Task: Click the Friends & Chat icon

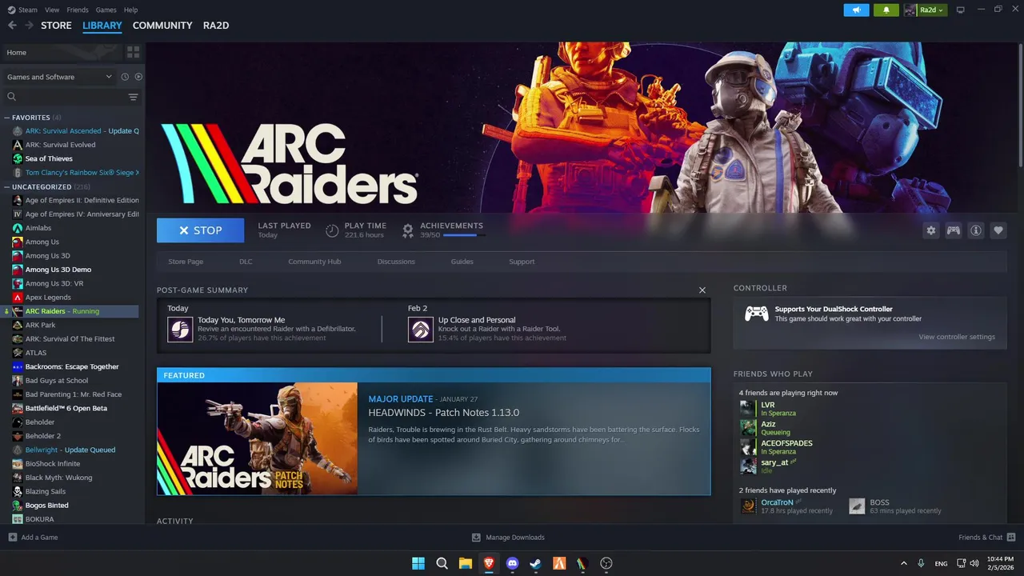Action: pyautogui.click(x=1010, y=537)
